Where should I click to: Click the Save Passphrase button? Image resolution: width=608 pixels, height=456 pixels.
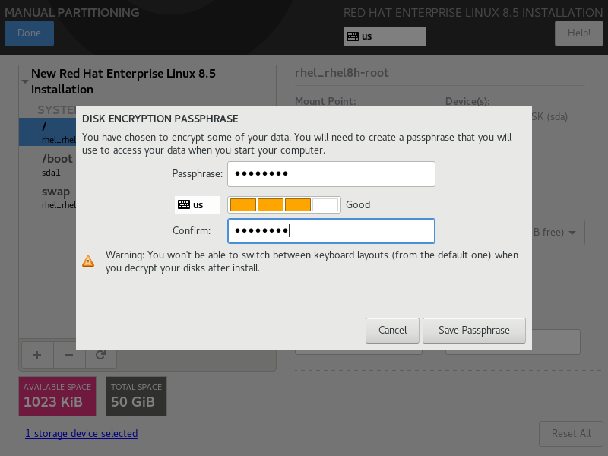[473, 331]
